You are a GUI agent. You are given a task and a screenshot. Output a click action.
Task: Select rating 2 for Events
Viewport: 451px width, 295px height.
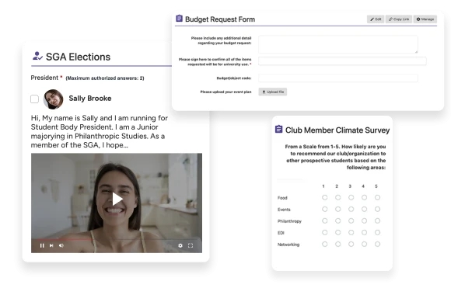338,209
